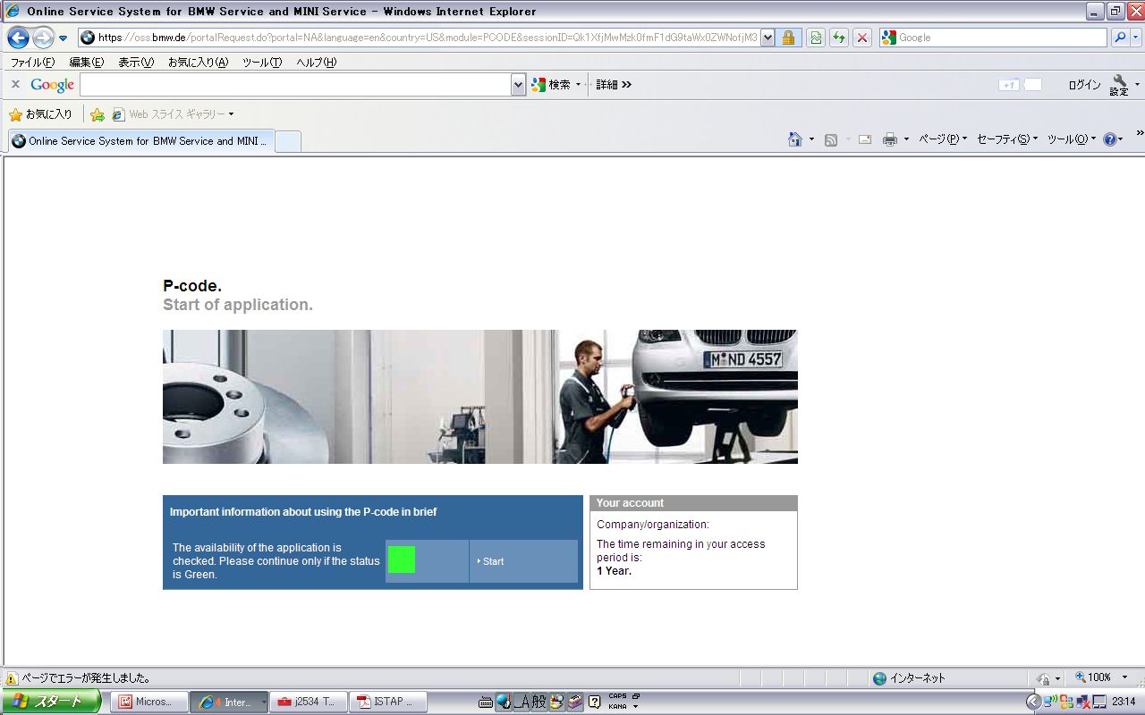The image size is (1145, 715).
Task: Expand the Google toolbar search suggestions dropdown
Action: tap(519, 85)
